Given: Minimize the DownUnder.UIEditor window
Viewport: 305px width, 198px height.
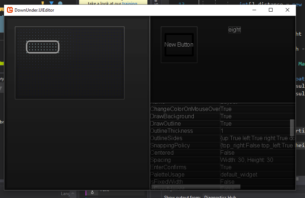Looking at the screenshot, I should pyautogui.click(x=254, y=10).
